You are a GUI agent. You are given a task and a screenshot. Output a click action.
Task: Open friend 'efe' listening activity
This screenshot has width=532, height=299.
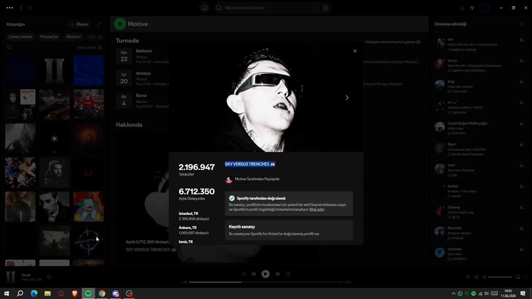pos(480,44)
